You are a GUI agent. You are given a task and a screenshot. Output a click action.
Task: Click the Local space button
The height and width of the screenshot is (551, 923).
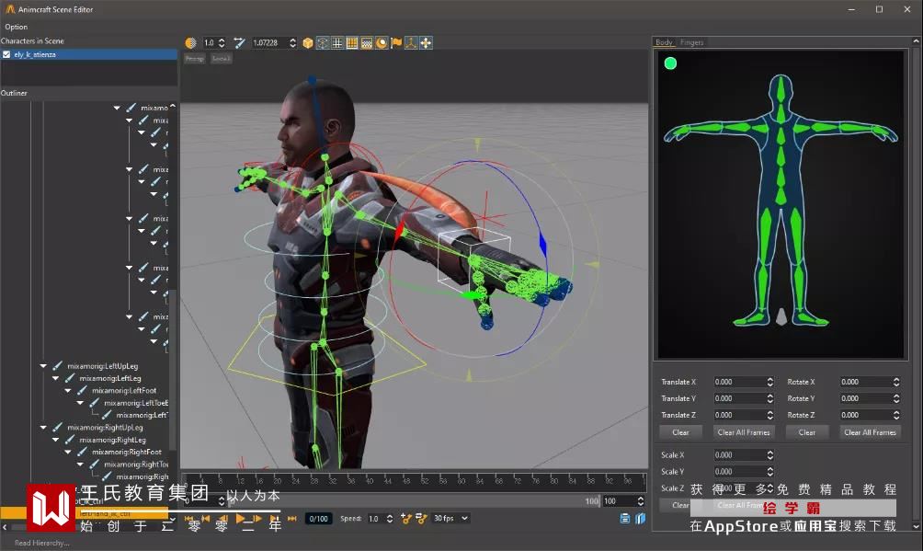(x=222, y=59)
